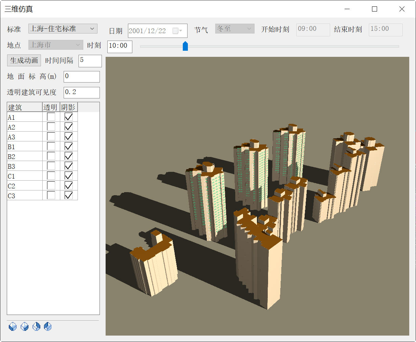Click the 阴影 column header
The image size is (416, 342).
69,107
